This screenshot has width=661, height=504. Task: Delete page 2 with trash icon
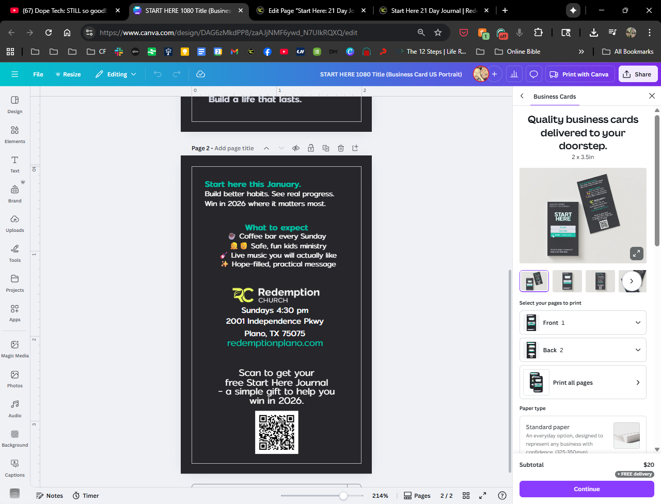pyautogui.click(x=341, y=148)
